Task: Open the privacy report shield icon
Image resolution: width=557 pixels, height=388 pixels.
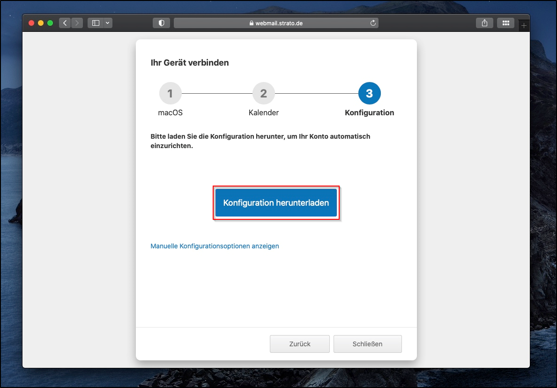Action: (x=161, y=23)
